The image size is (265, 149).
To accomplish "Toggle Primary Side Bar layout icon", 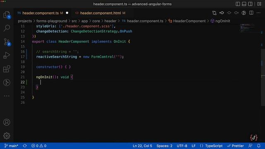I will pyautogui.click(x=238, y=4).
